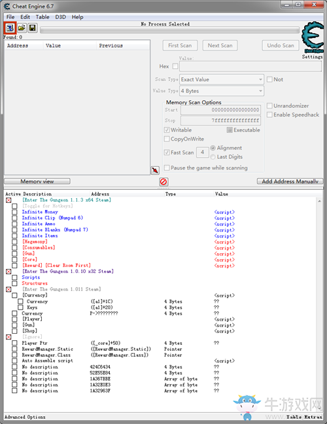
Task: Activate the [Currency] group checkbox
Action: pos(14,295)
